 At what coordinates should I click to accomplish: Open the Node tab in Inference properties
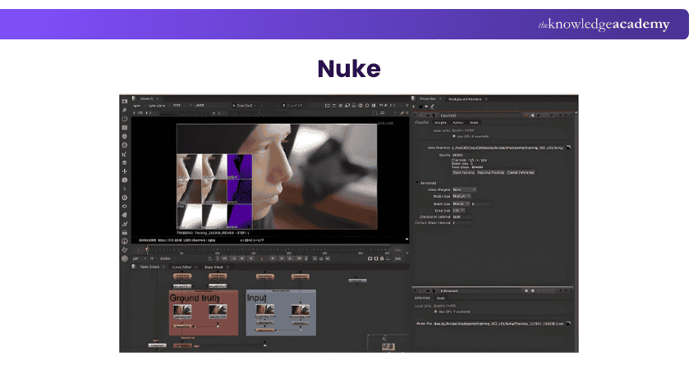pyautogui.click(x=440, y=298)
